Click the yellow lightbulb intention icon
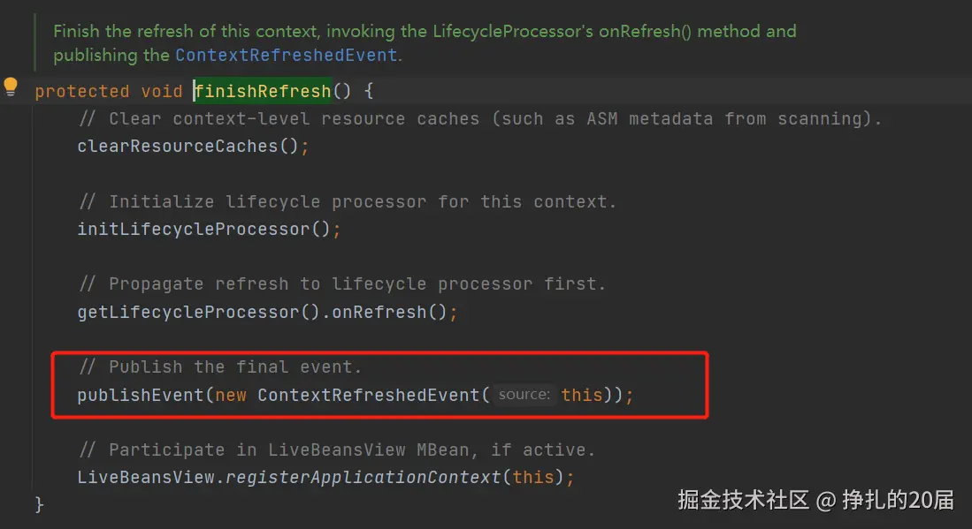The image size is (972, 529). coord(11,87)
